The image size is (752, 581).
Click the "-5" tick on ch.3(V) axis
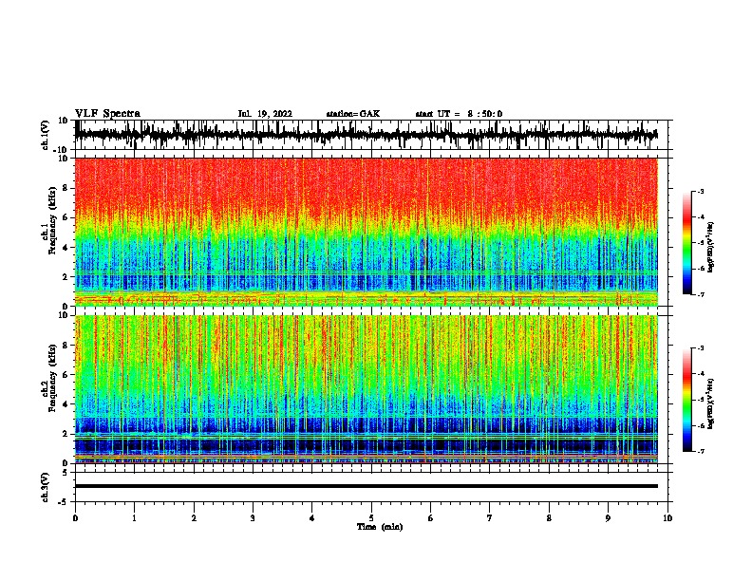(x=64, y=502)
